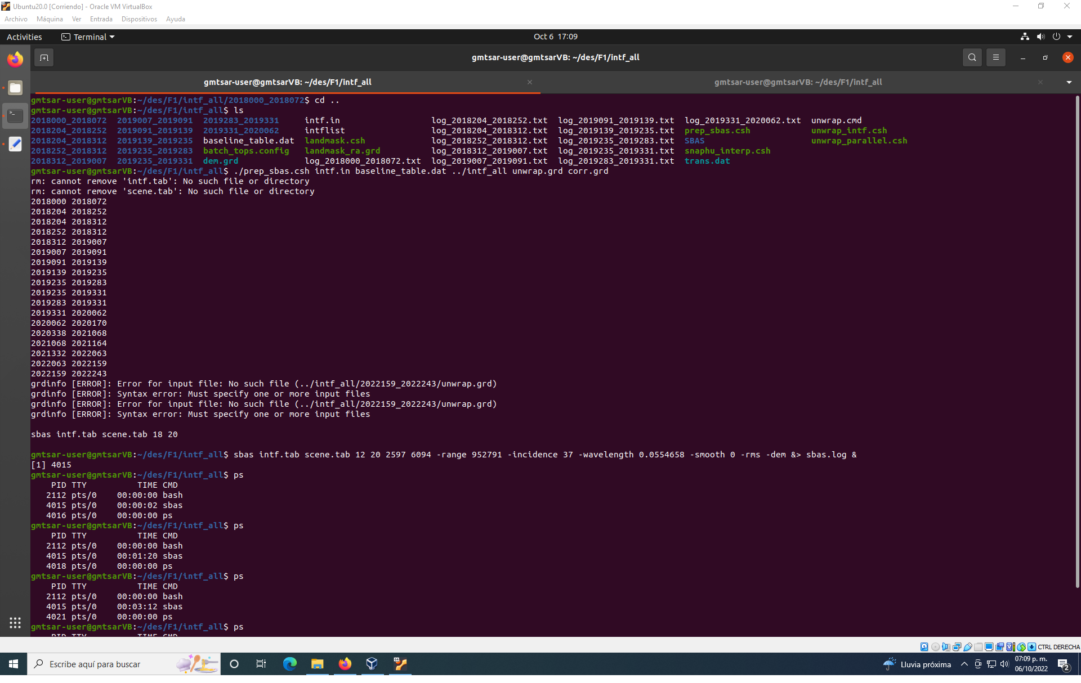Click the Activities button
This screenshot has height=683, width=1081.
coord(24,37)
